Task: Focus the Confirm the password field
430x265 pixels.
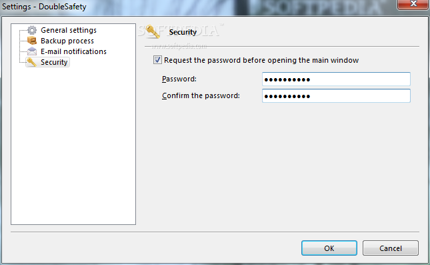Action: pyautogui.click(x=336, y=96)
